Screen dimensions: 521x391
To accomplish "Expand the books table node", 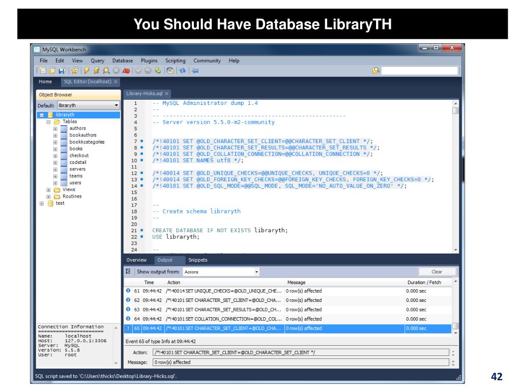I will point(55,149).
